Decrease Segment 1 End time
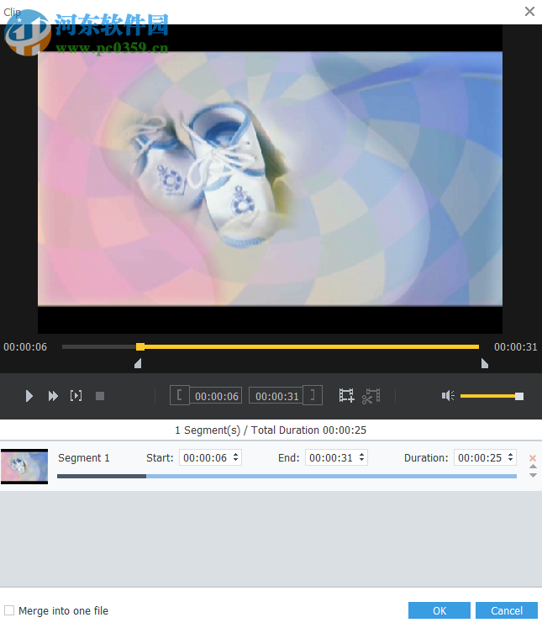542x628 pixels. (362, 461)
